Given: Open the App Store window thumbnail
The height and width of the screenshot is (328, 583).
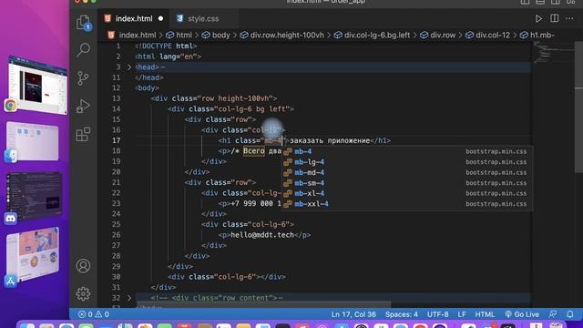Looking at the screenshot, I should pos(33,255).
